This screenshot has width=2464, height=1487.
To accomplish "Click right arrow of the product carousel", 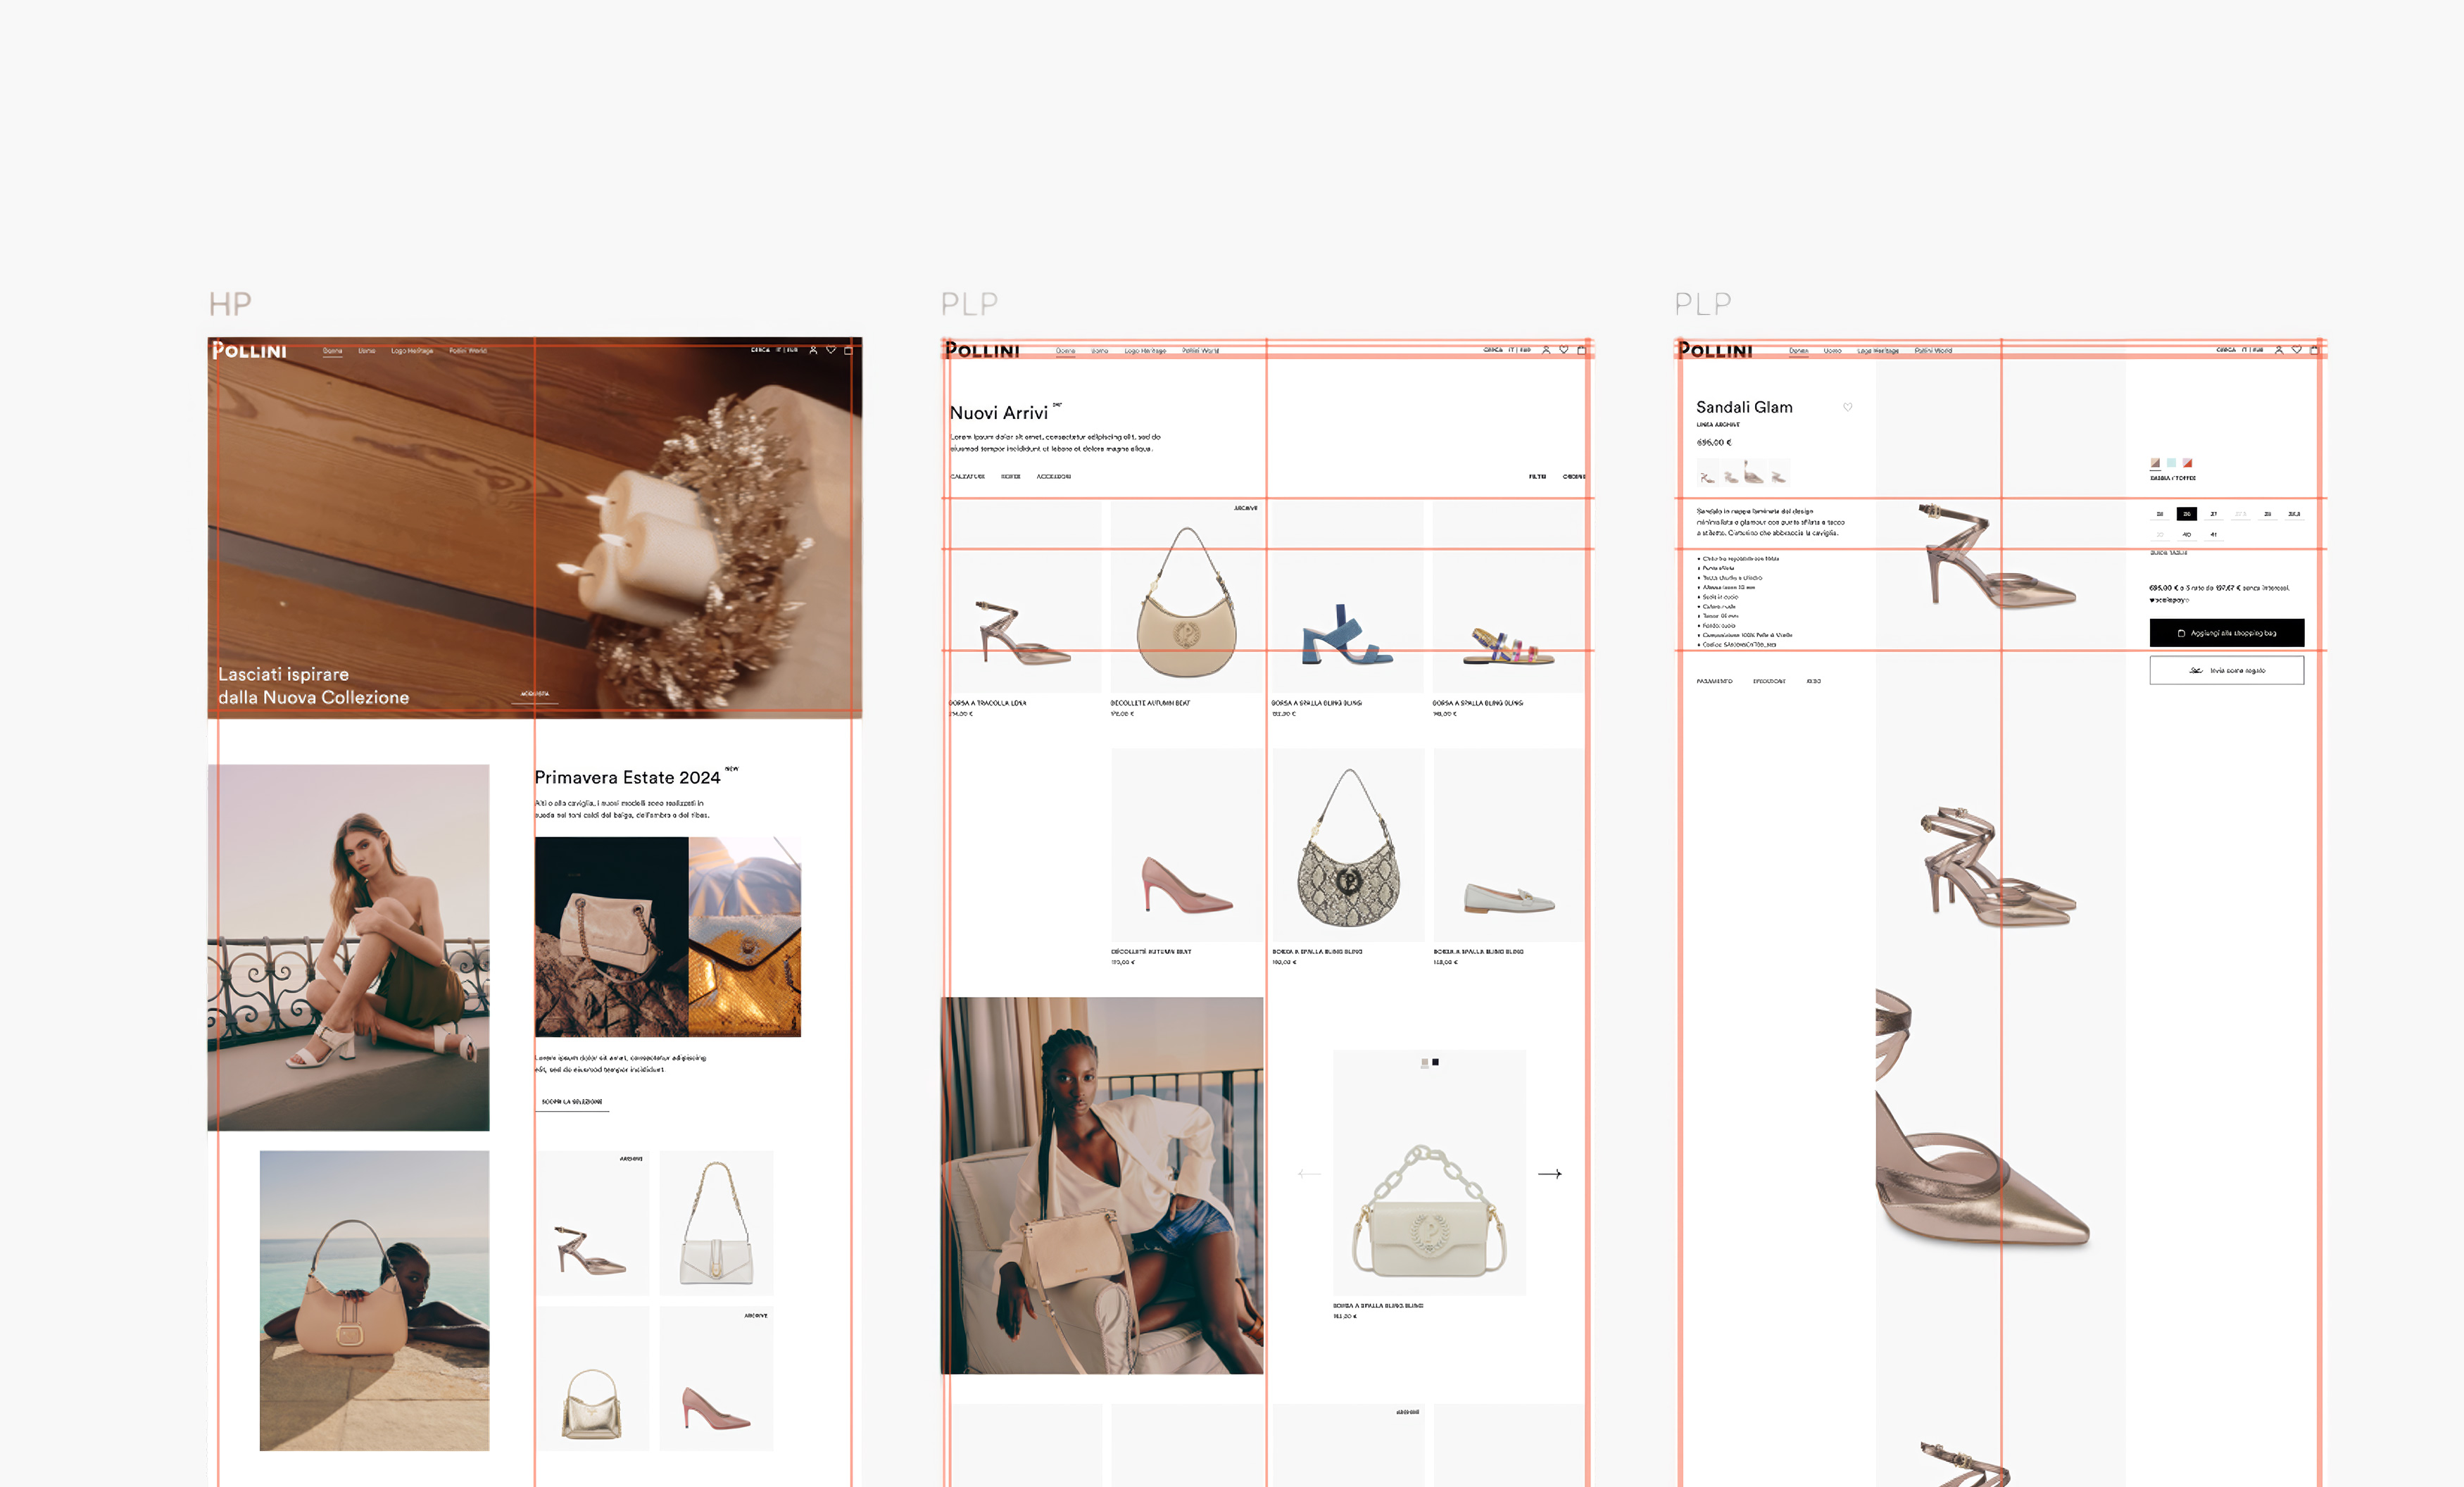I will click(1549, 1174).
